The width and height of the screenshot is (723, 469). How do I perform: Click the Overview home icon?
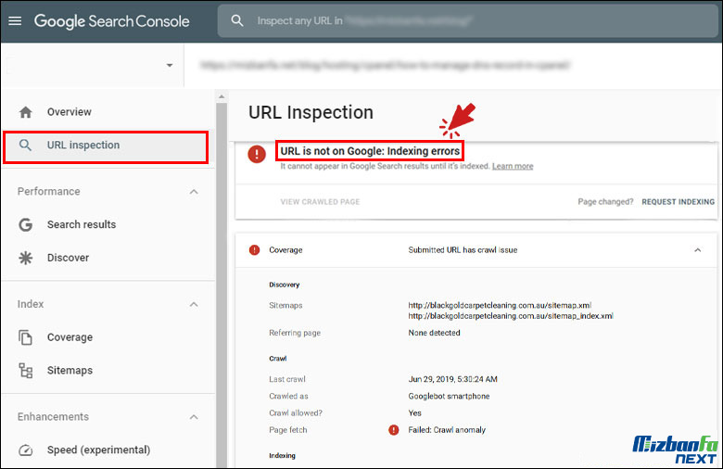(x=26, y=112)
